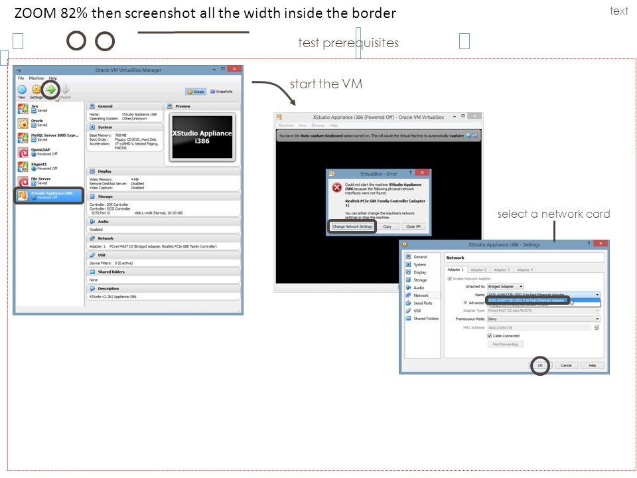Select the MsSQL Server 2005 Expr virtual machine
Image resolution: width=637 pixels, height=478 pixels.
(x=48, y=138)
